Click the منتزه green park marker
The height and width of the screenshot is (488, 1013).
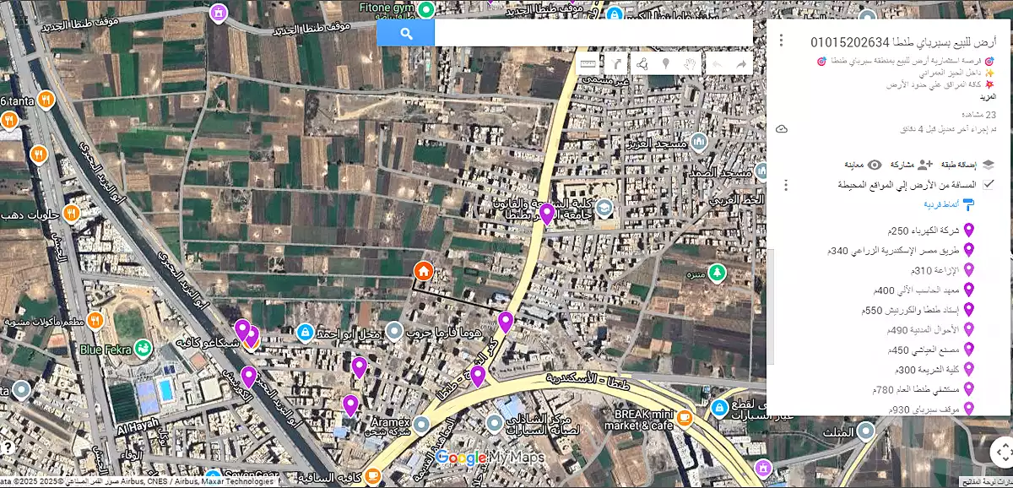click(717, 273)
